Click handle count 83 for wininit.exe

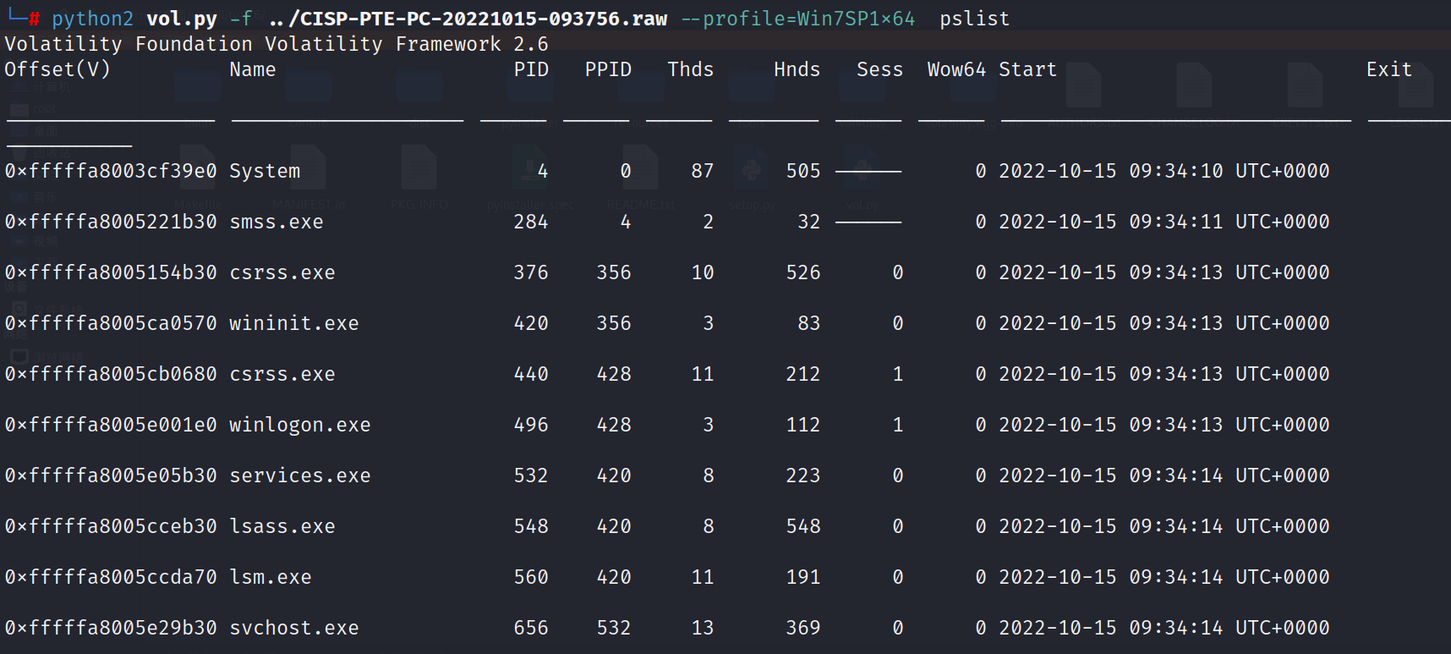pyautogui.click(x=809, y=323)
